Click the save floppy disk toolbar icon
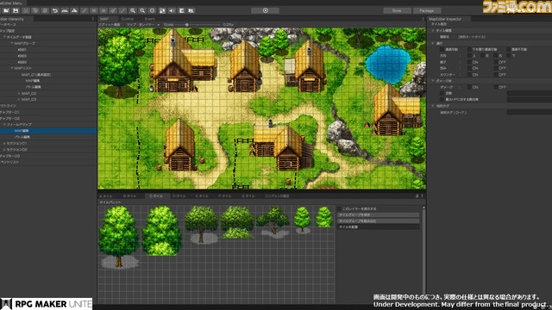552x310 pixels. (16, 10)
